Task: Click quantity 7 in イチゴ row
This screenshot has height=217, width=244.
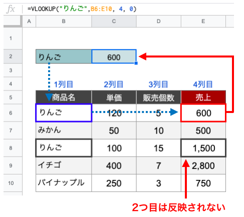Action: click(x=159, y=165)
